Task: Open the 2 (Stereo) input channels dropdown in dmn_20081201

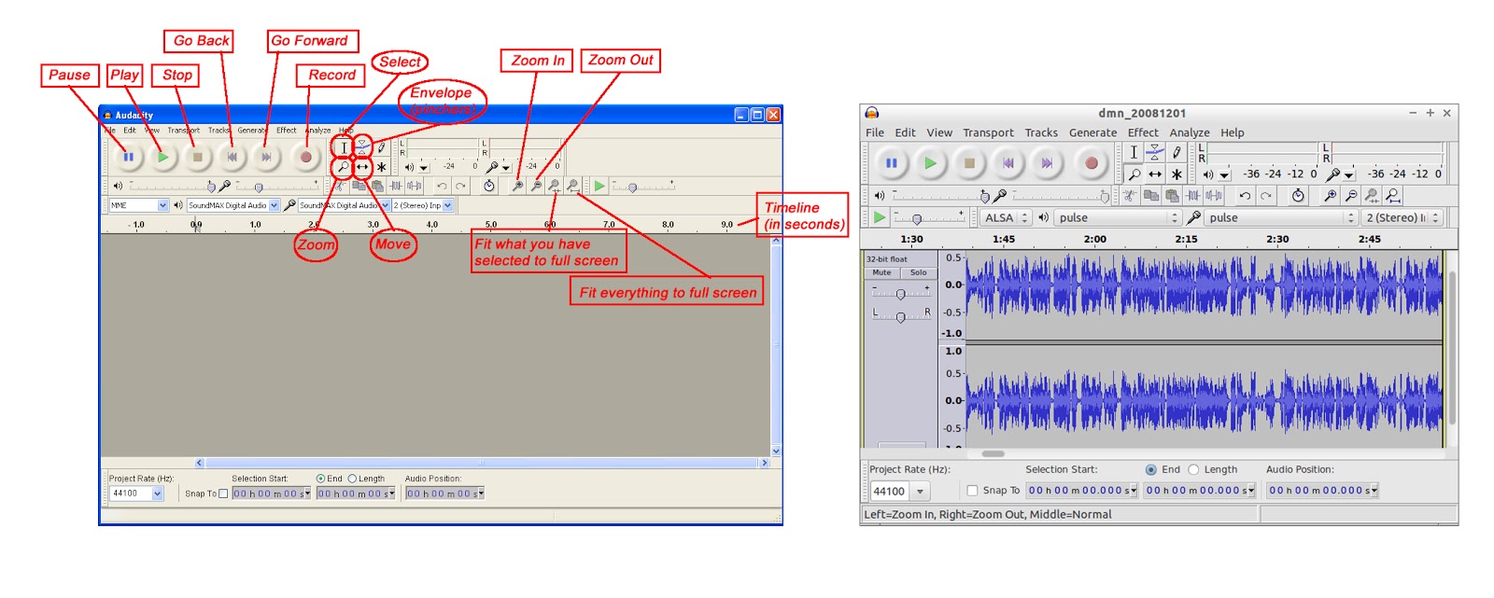Action: [x=1402, y=217]
